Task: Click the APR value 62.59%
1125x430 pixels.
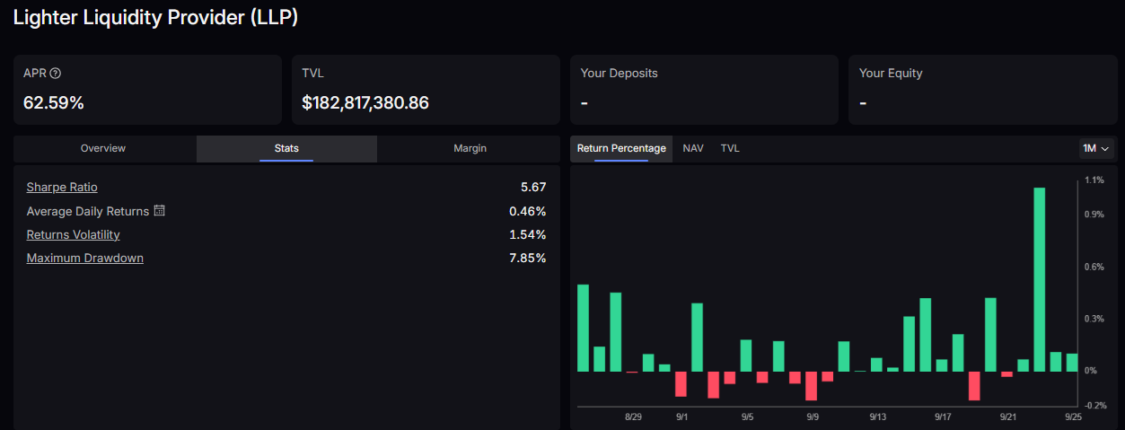Action: (54, 103)
